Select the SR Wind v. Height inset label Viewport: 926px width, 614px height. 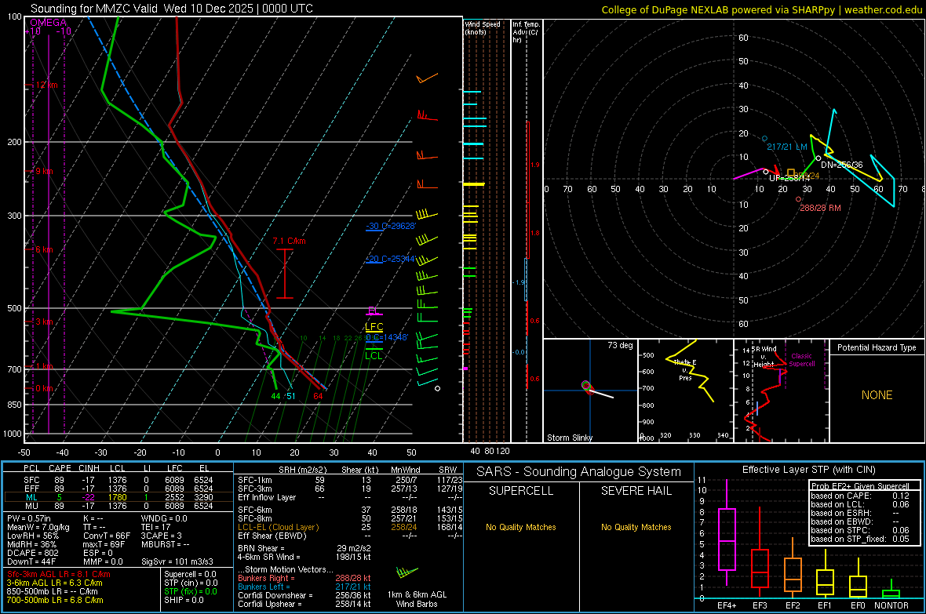[x=764, y=357]
